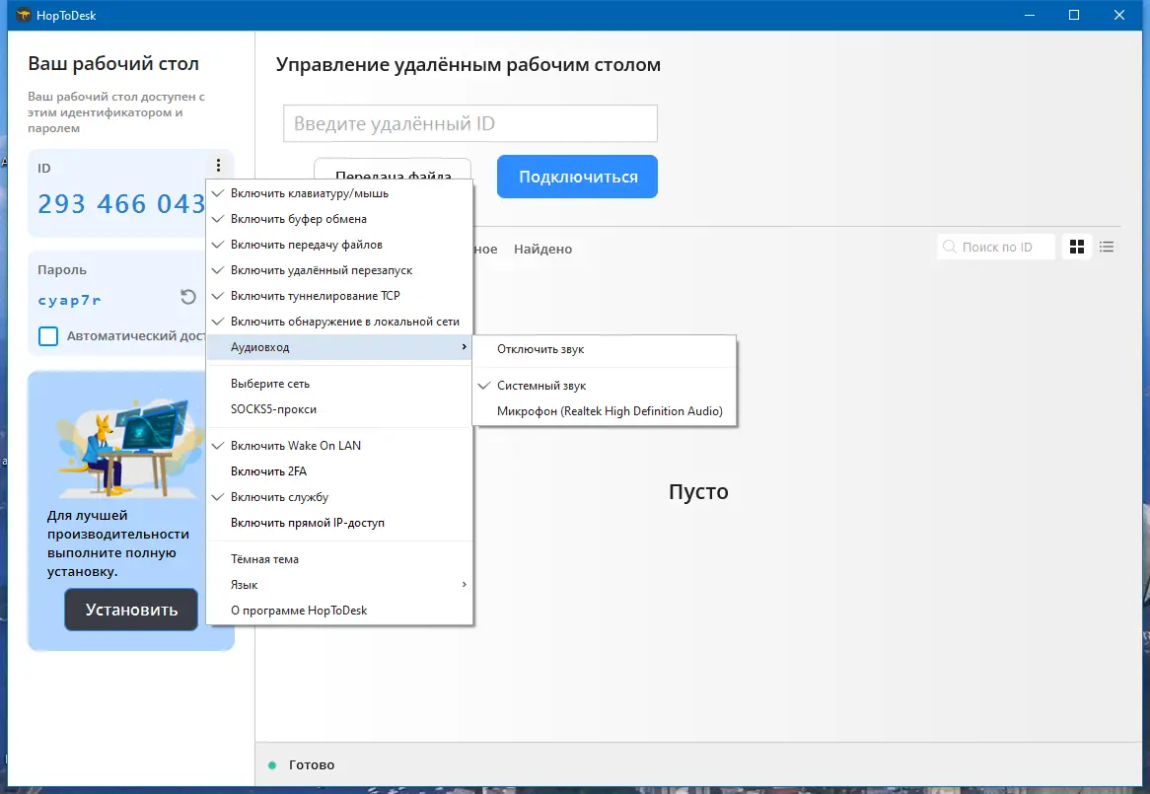Screen dimensions: 1150x794
Task: Expand the Audio input (Аудиовход) submenu
Action: point(339,347)
